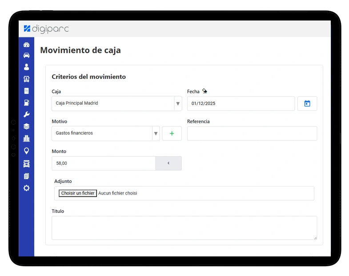The image size is (349, 276).
Task: Open the stacked layers icon in sidebar
Action: 27,126
